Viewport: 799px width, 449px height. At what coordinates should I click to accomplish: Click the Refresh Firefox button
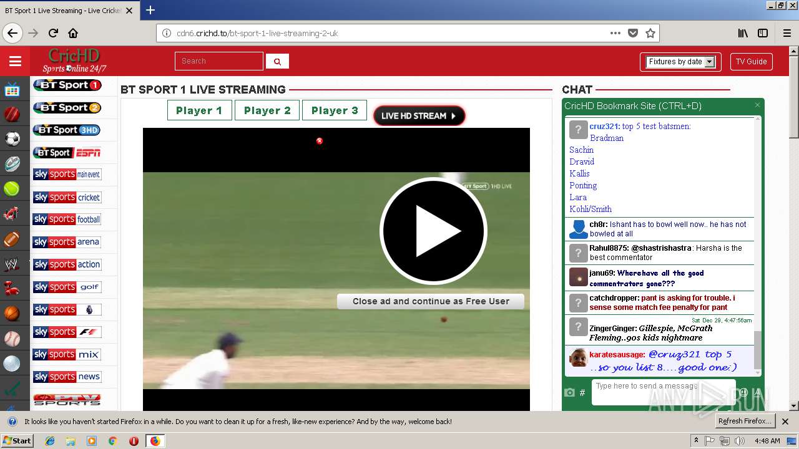coord(745,421)
